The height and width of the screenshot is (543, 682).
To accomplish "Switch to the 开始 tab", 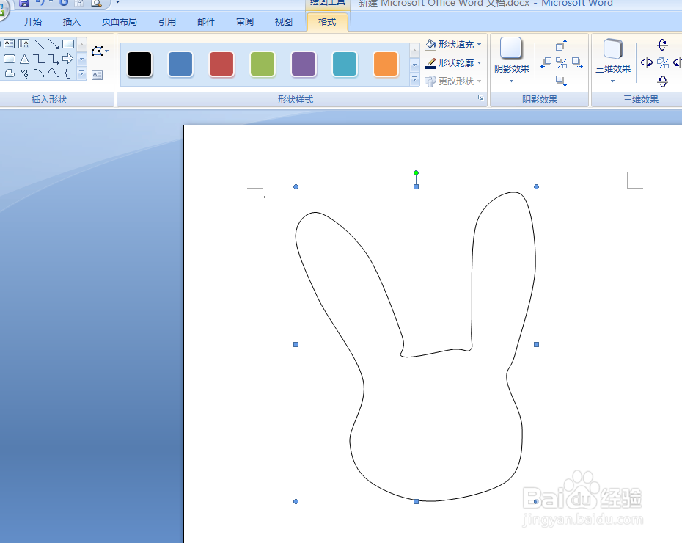I will point(33,22).
